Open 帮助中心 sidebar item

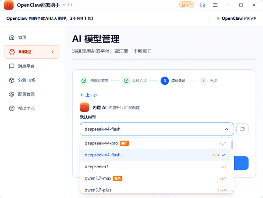[32, 108]
